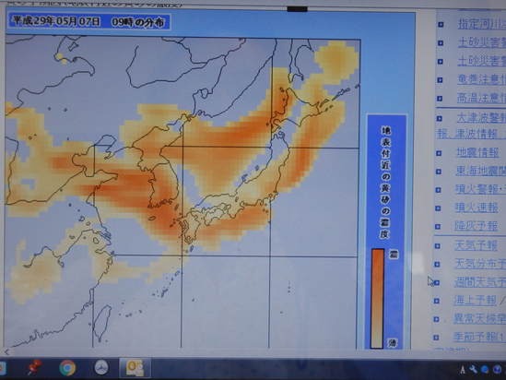Open the 地震情報 link
Image resolution: width=506 pixels, height=380 pixels.
[478, 152]
